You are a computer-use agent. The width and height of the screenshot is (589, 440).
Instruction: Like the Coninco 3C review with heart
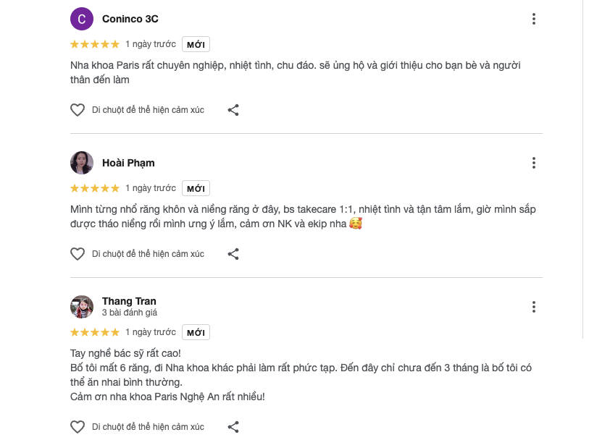(x=78, y=110)
